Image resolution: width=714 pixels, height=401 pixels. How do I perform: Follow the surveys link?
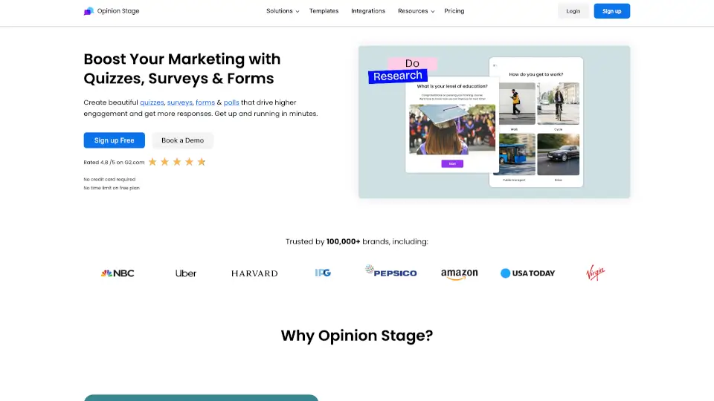pos(179,102)
